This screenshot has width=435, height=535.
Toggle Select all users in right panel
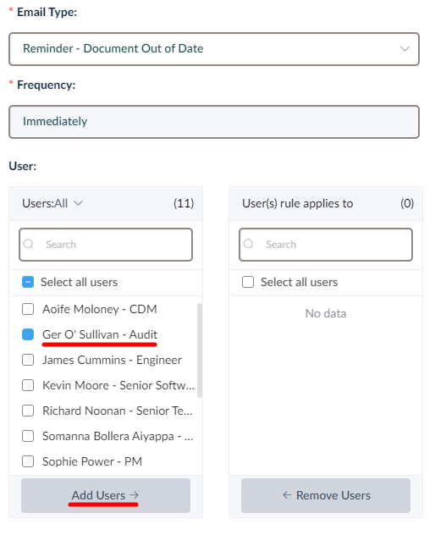tap(248, 282)
